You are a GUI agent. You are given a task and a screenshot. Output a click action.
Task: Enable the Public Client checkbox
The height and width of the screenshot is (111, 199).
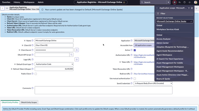click(36, 74)
